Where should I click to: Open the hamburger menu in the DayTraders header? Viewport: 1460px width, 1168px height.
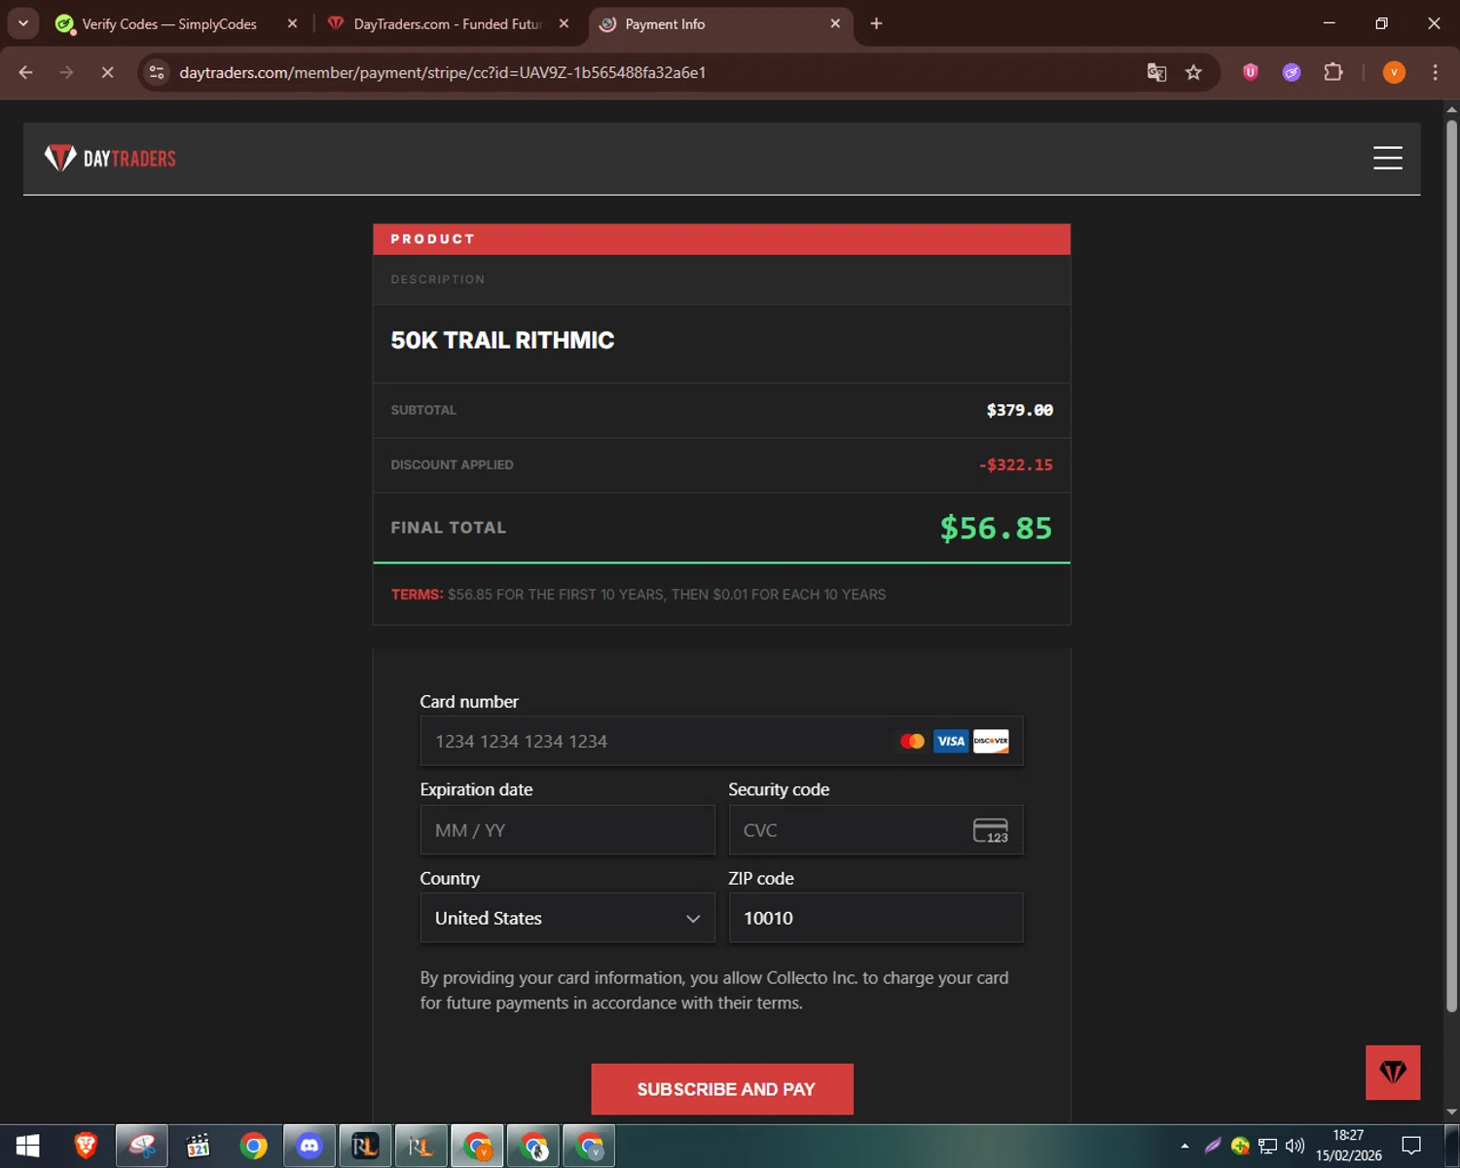coord(1387,158)
